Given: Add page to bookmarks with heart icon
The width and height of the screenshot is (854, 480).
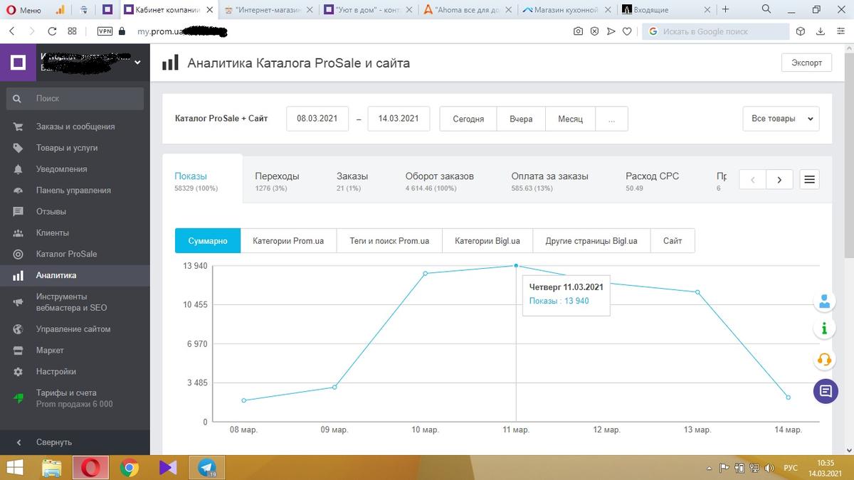Looking at the screenshot, I should (627, 31).
